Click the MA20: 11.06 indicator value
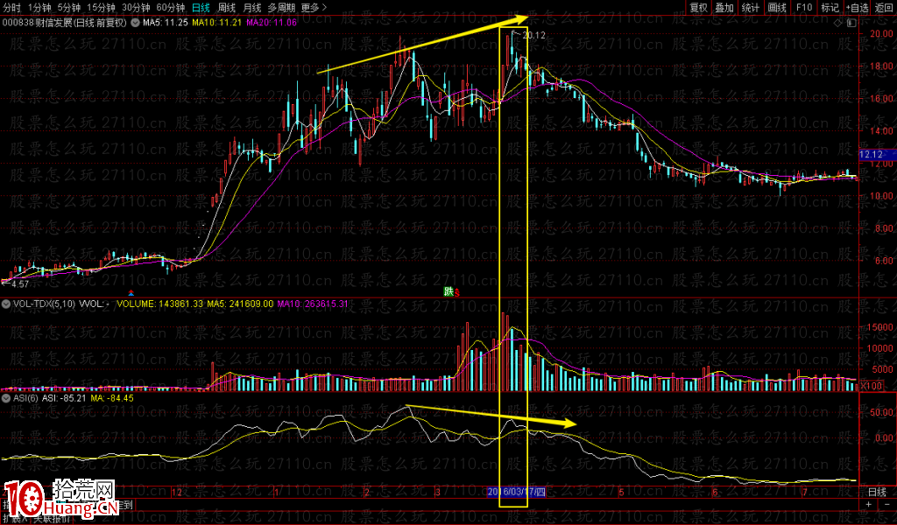The image size is (897, 525). click(x=272, y=23)
